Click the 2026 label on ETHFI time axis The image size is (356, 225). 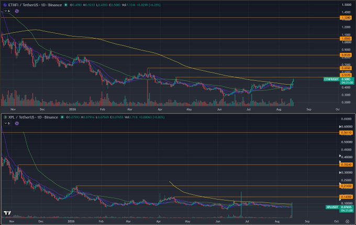pos(72,109)
